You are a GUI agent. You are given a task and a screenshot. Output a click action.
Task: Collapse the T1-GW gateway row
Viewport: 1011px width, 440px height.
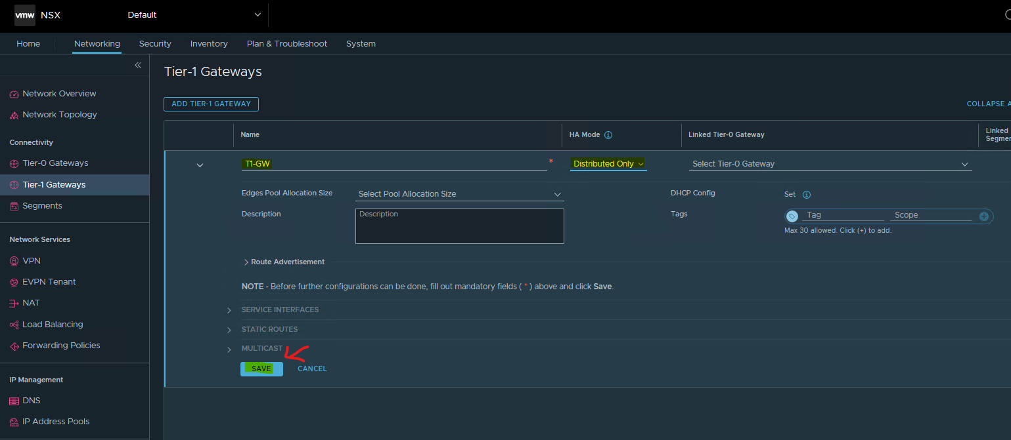[200, 165]
